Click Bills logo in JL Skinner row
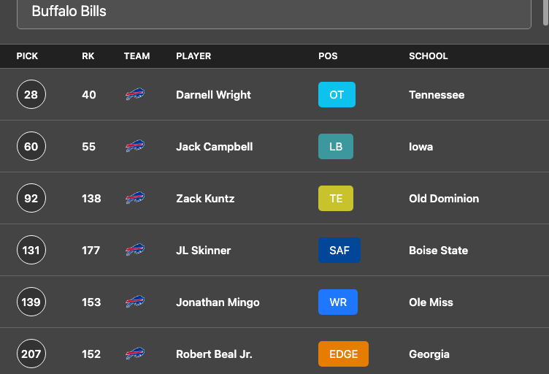 pyautogui.click(x=135, y=250)
